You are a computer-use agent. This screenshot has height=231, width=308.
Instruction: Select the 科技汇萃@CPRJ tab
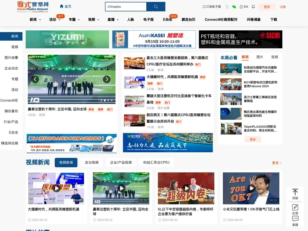pos(157,163)
